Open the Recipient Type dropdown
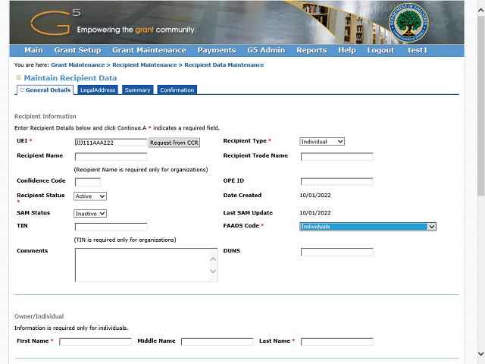 pos(322,142)
